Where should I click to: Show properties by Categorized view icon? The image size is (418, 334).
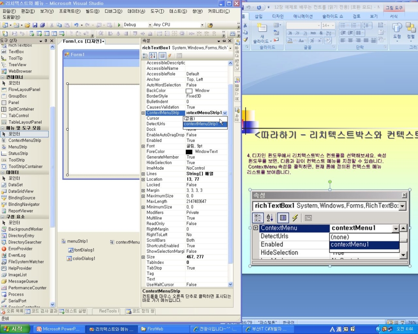(145, 55)
